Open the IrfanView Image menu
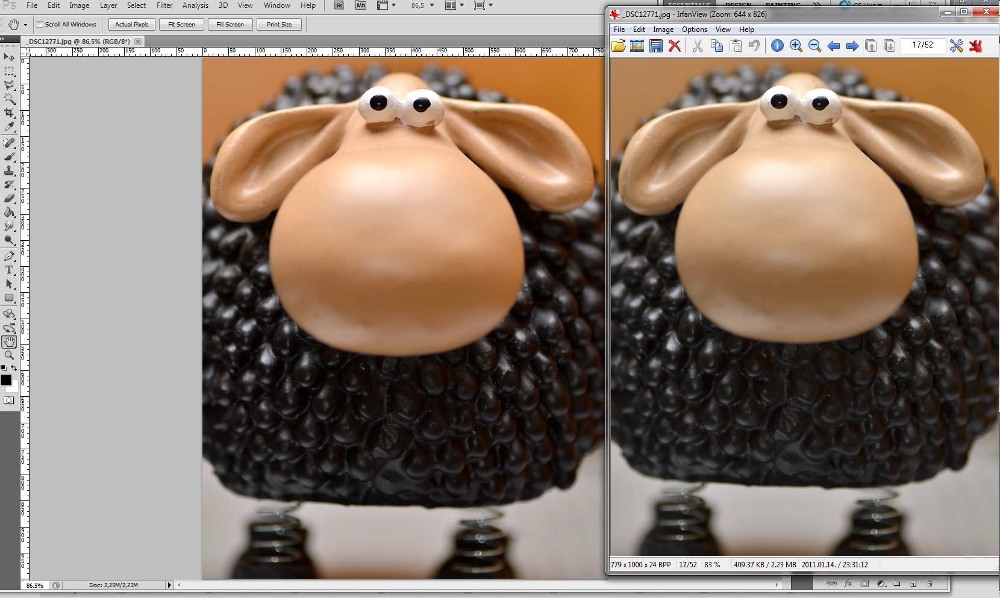 pyautogui.click(x=663, y=30)
